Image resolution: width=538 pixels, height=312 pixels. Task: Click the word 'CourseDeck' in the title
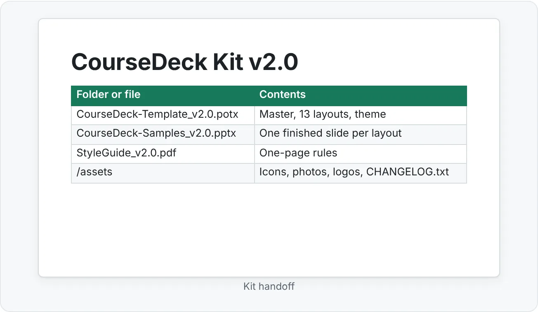tap(139, 63)
